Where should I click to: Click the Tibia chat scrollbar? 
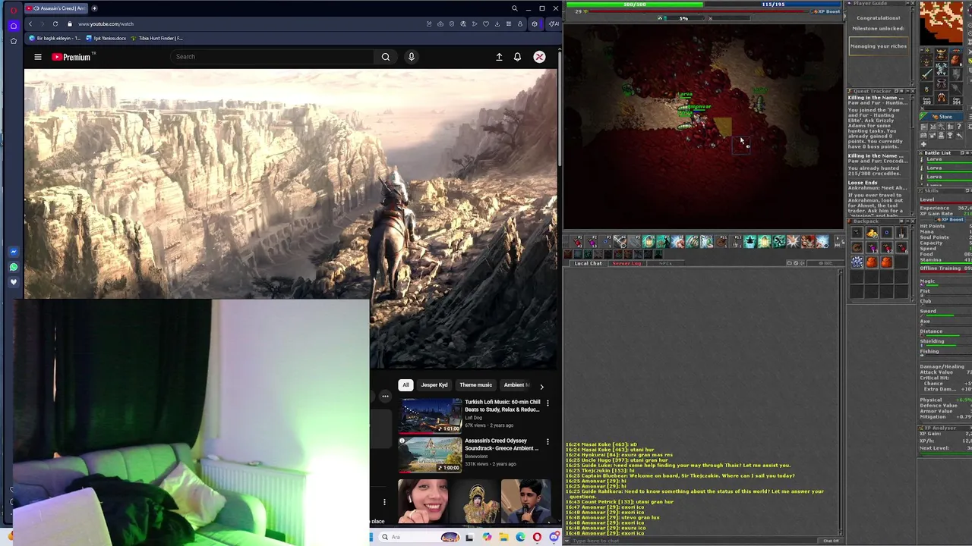click(x=840, y=402)
